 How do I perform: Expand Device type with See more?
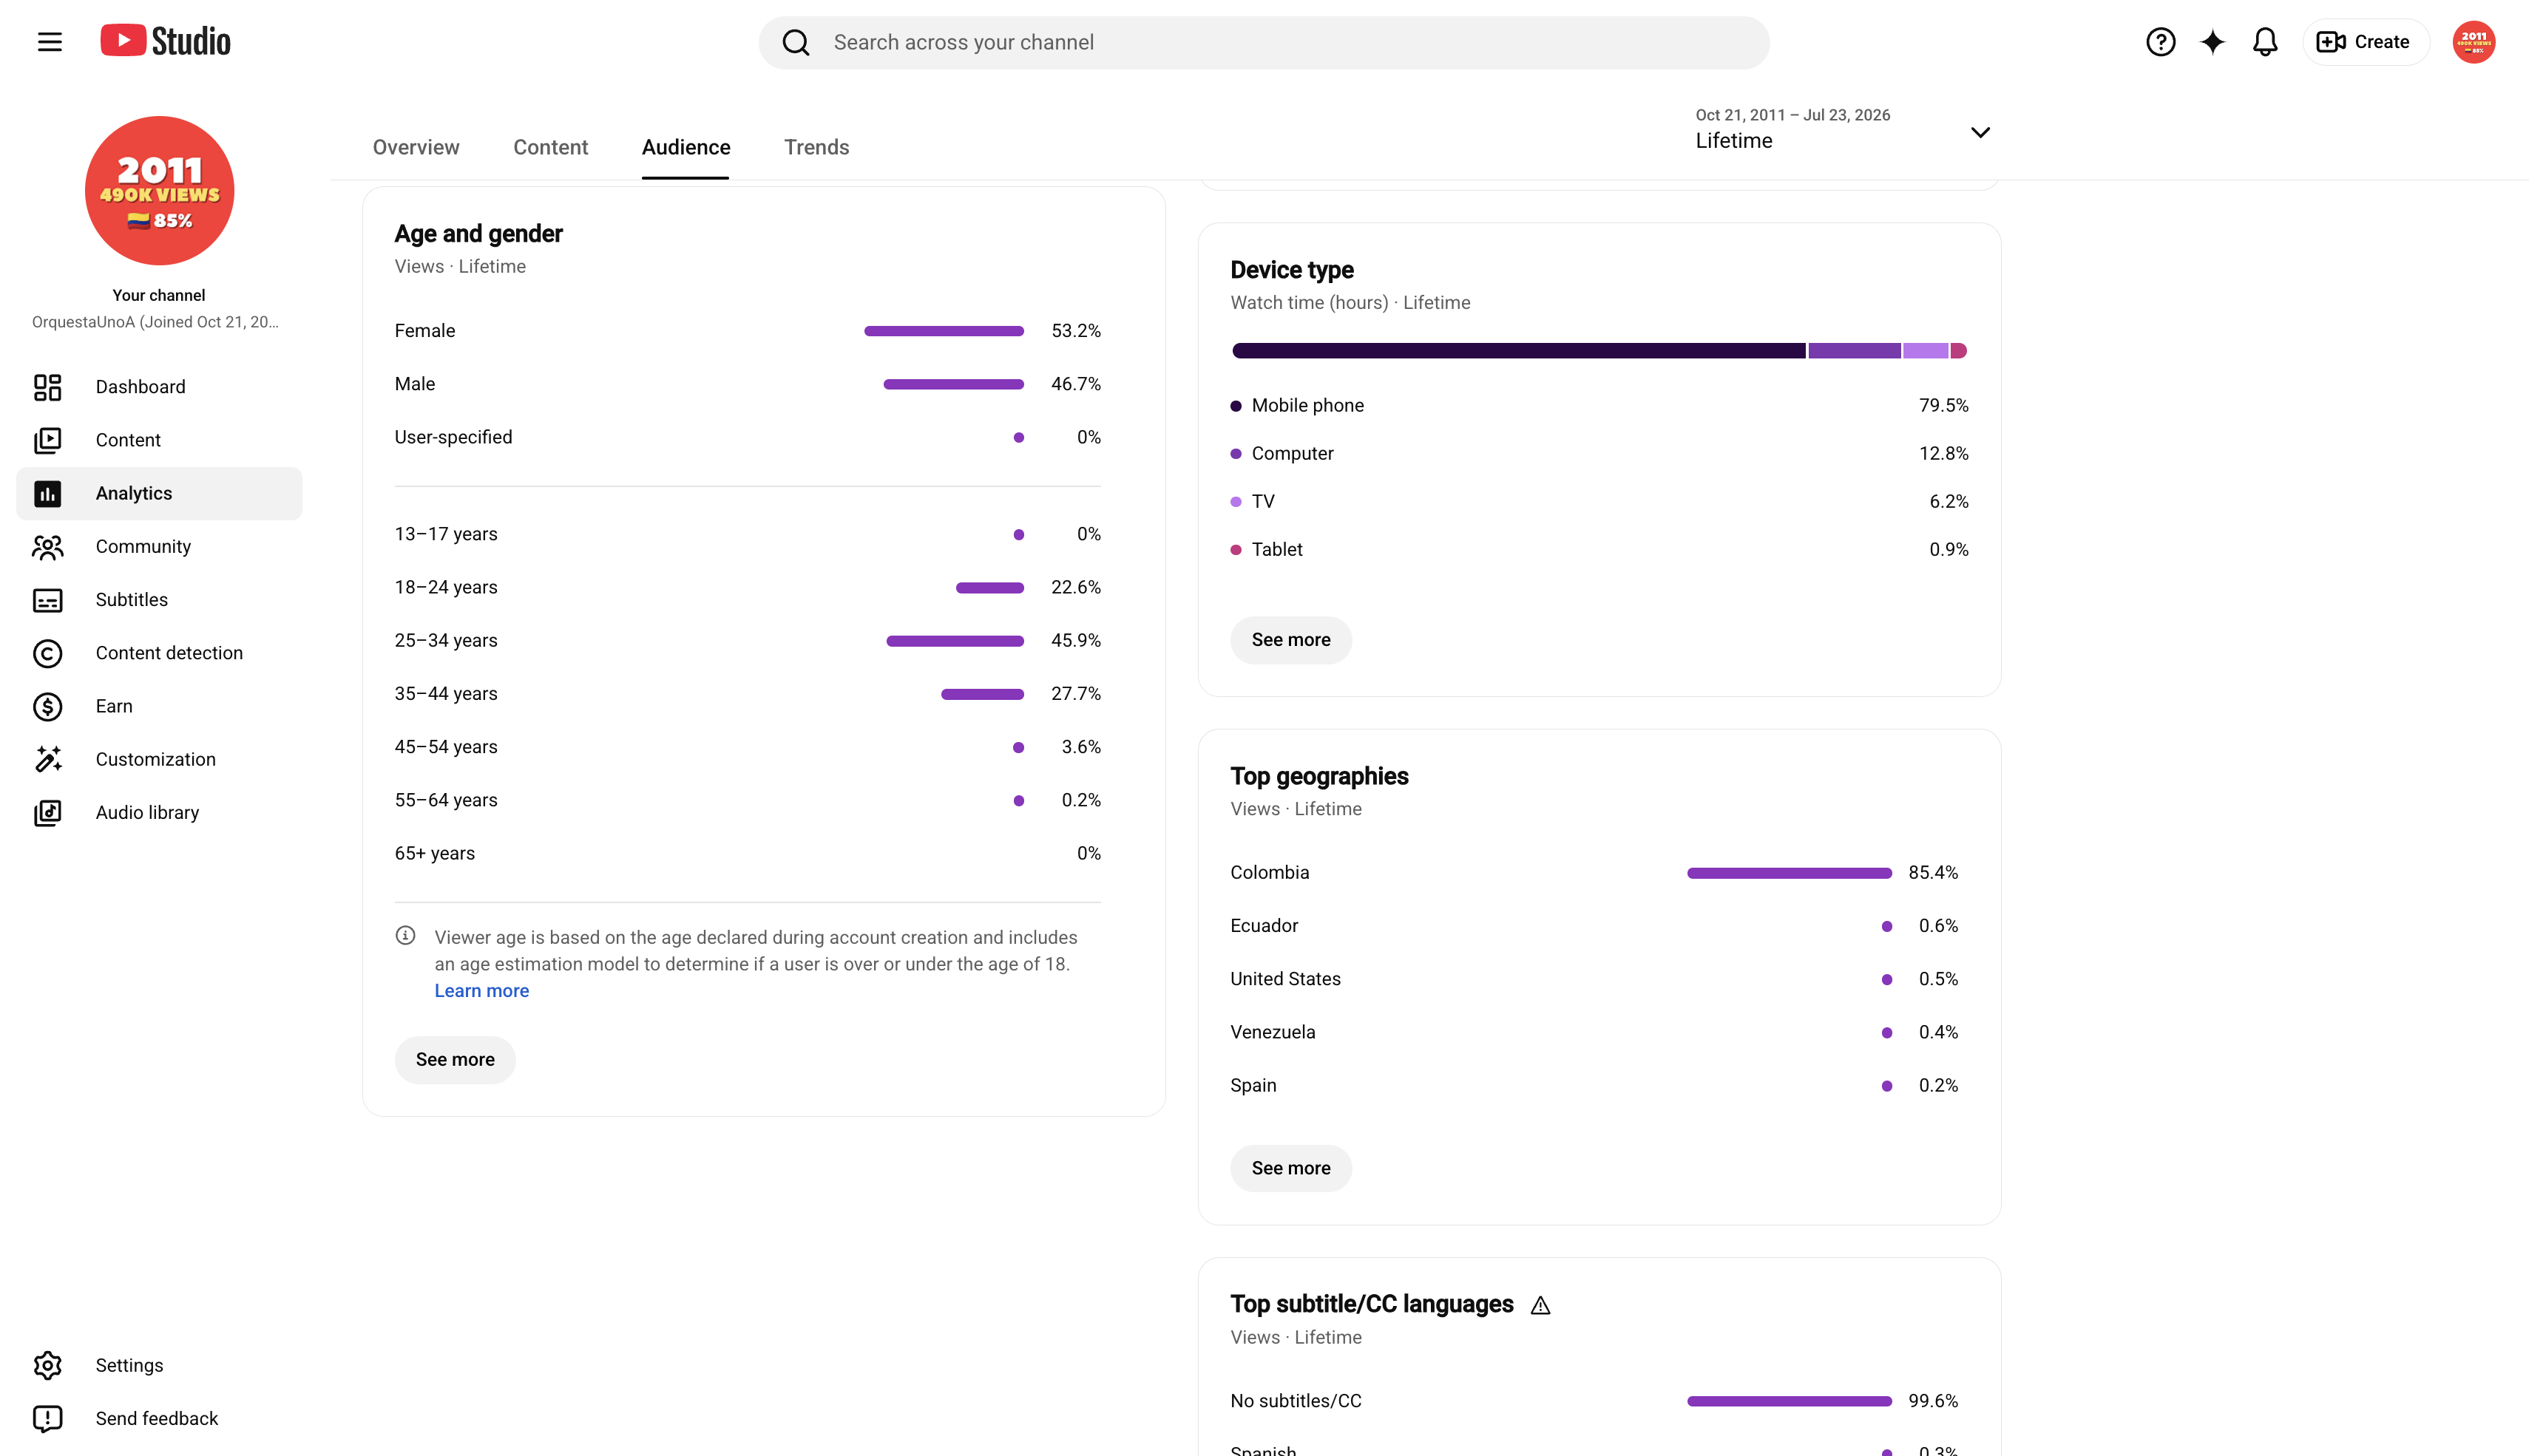[x=1290, y=640]
